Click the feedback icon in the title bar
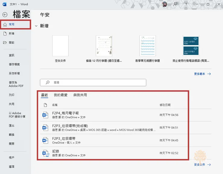223x174 pixels. click(x=175, y=4)
